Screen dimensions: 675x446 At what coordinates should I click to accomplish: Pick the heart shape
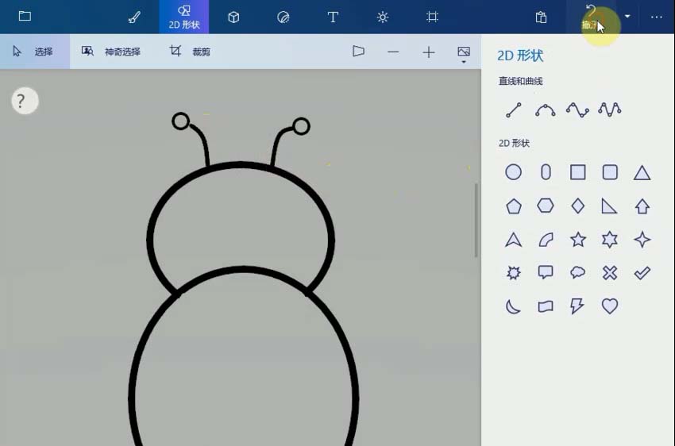pos(610,306)
